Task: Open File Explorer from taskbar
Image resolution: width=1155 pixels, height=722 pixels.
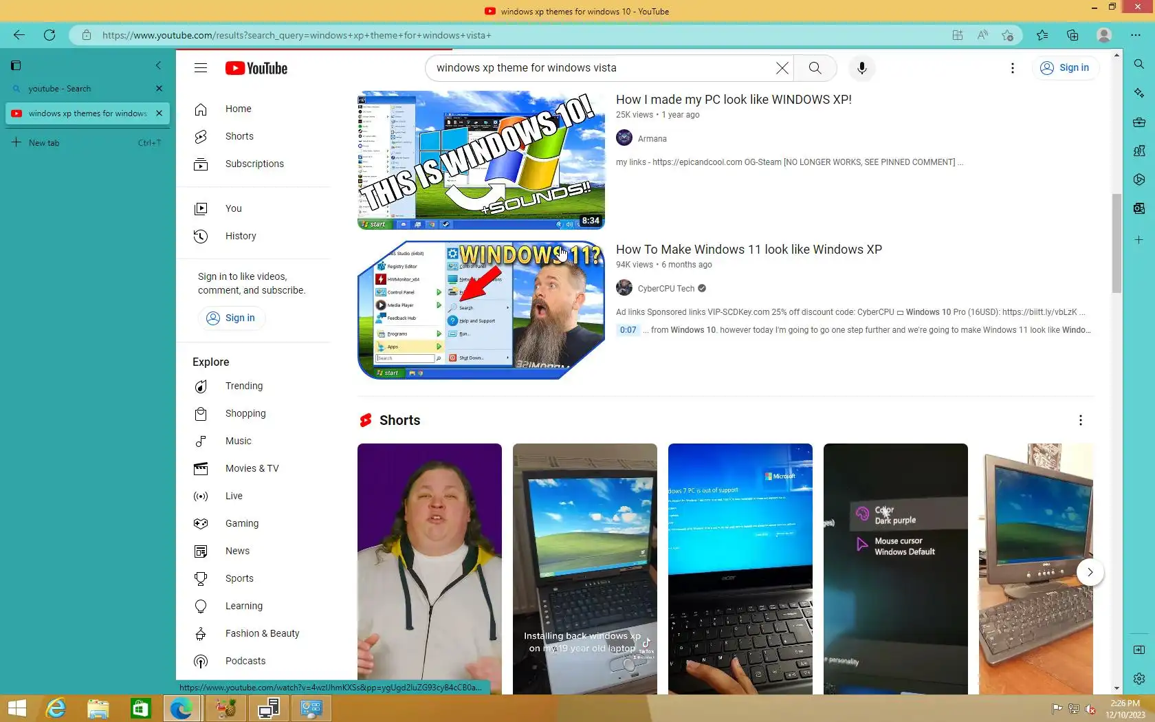Action: (98, 708)
